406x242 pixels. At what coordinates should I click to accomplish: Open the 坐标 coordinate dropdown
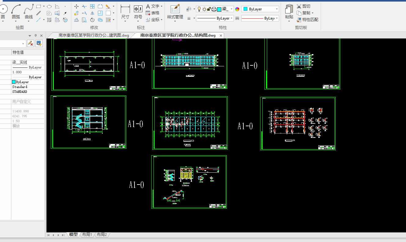point(161,20)
